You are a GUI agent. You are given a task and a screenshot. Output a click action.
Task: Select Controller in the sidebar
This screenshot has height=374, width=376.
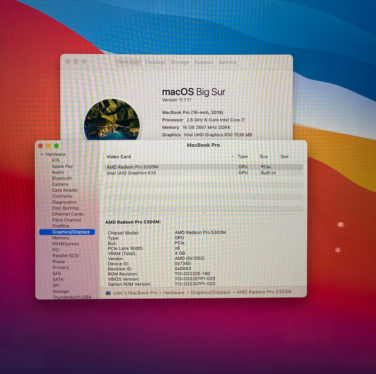click(62, 196)
